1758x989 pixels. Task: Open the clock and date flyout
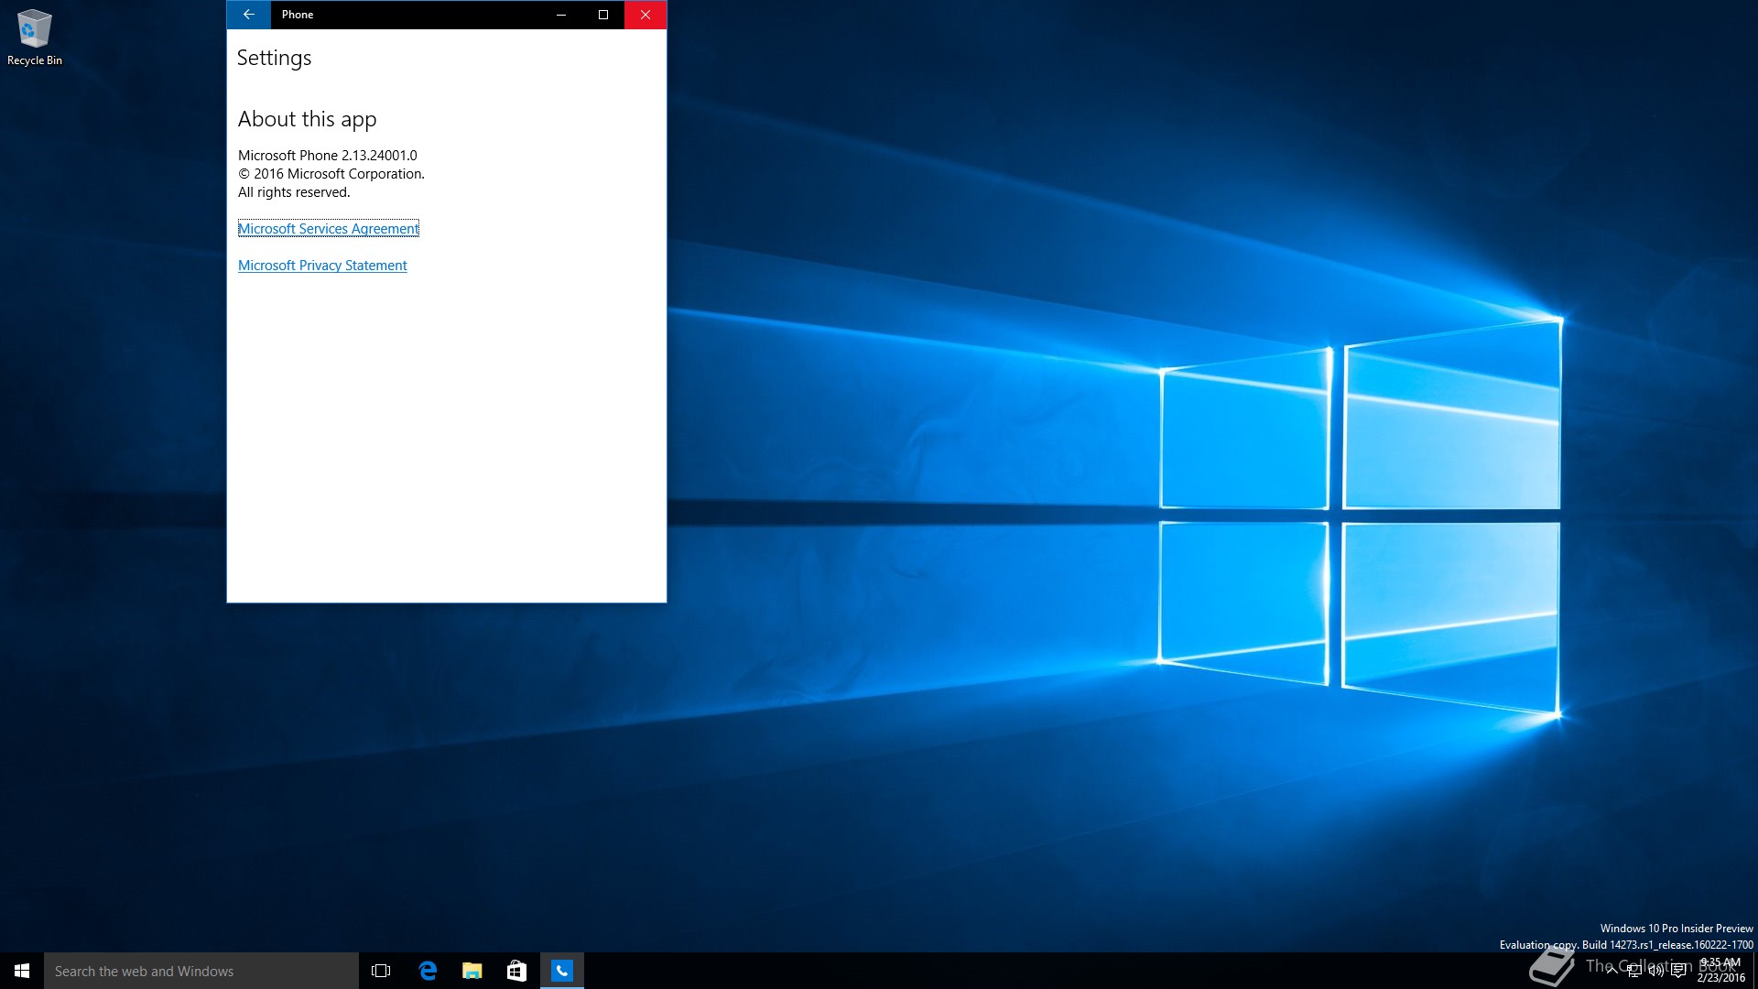pyautogui.click(x=1720, y=971)
